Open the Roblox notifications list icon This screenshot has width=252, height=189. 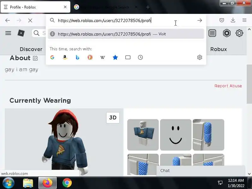click(x=212, y=33)
